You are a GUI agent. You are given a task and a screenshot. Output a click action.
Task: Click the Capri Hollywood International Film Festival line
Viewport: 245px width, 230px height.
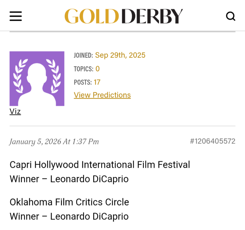[100, 164]
